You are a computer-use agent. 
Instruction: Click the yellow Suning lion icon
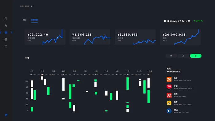[x=169, y=103]
